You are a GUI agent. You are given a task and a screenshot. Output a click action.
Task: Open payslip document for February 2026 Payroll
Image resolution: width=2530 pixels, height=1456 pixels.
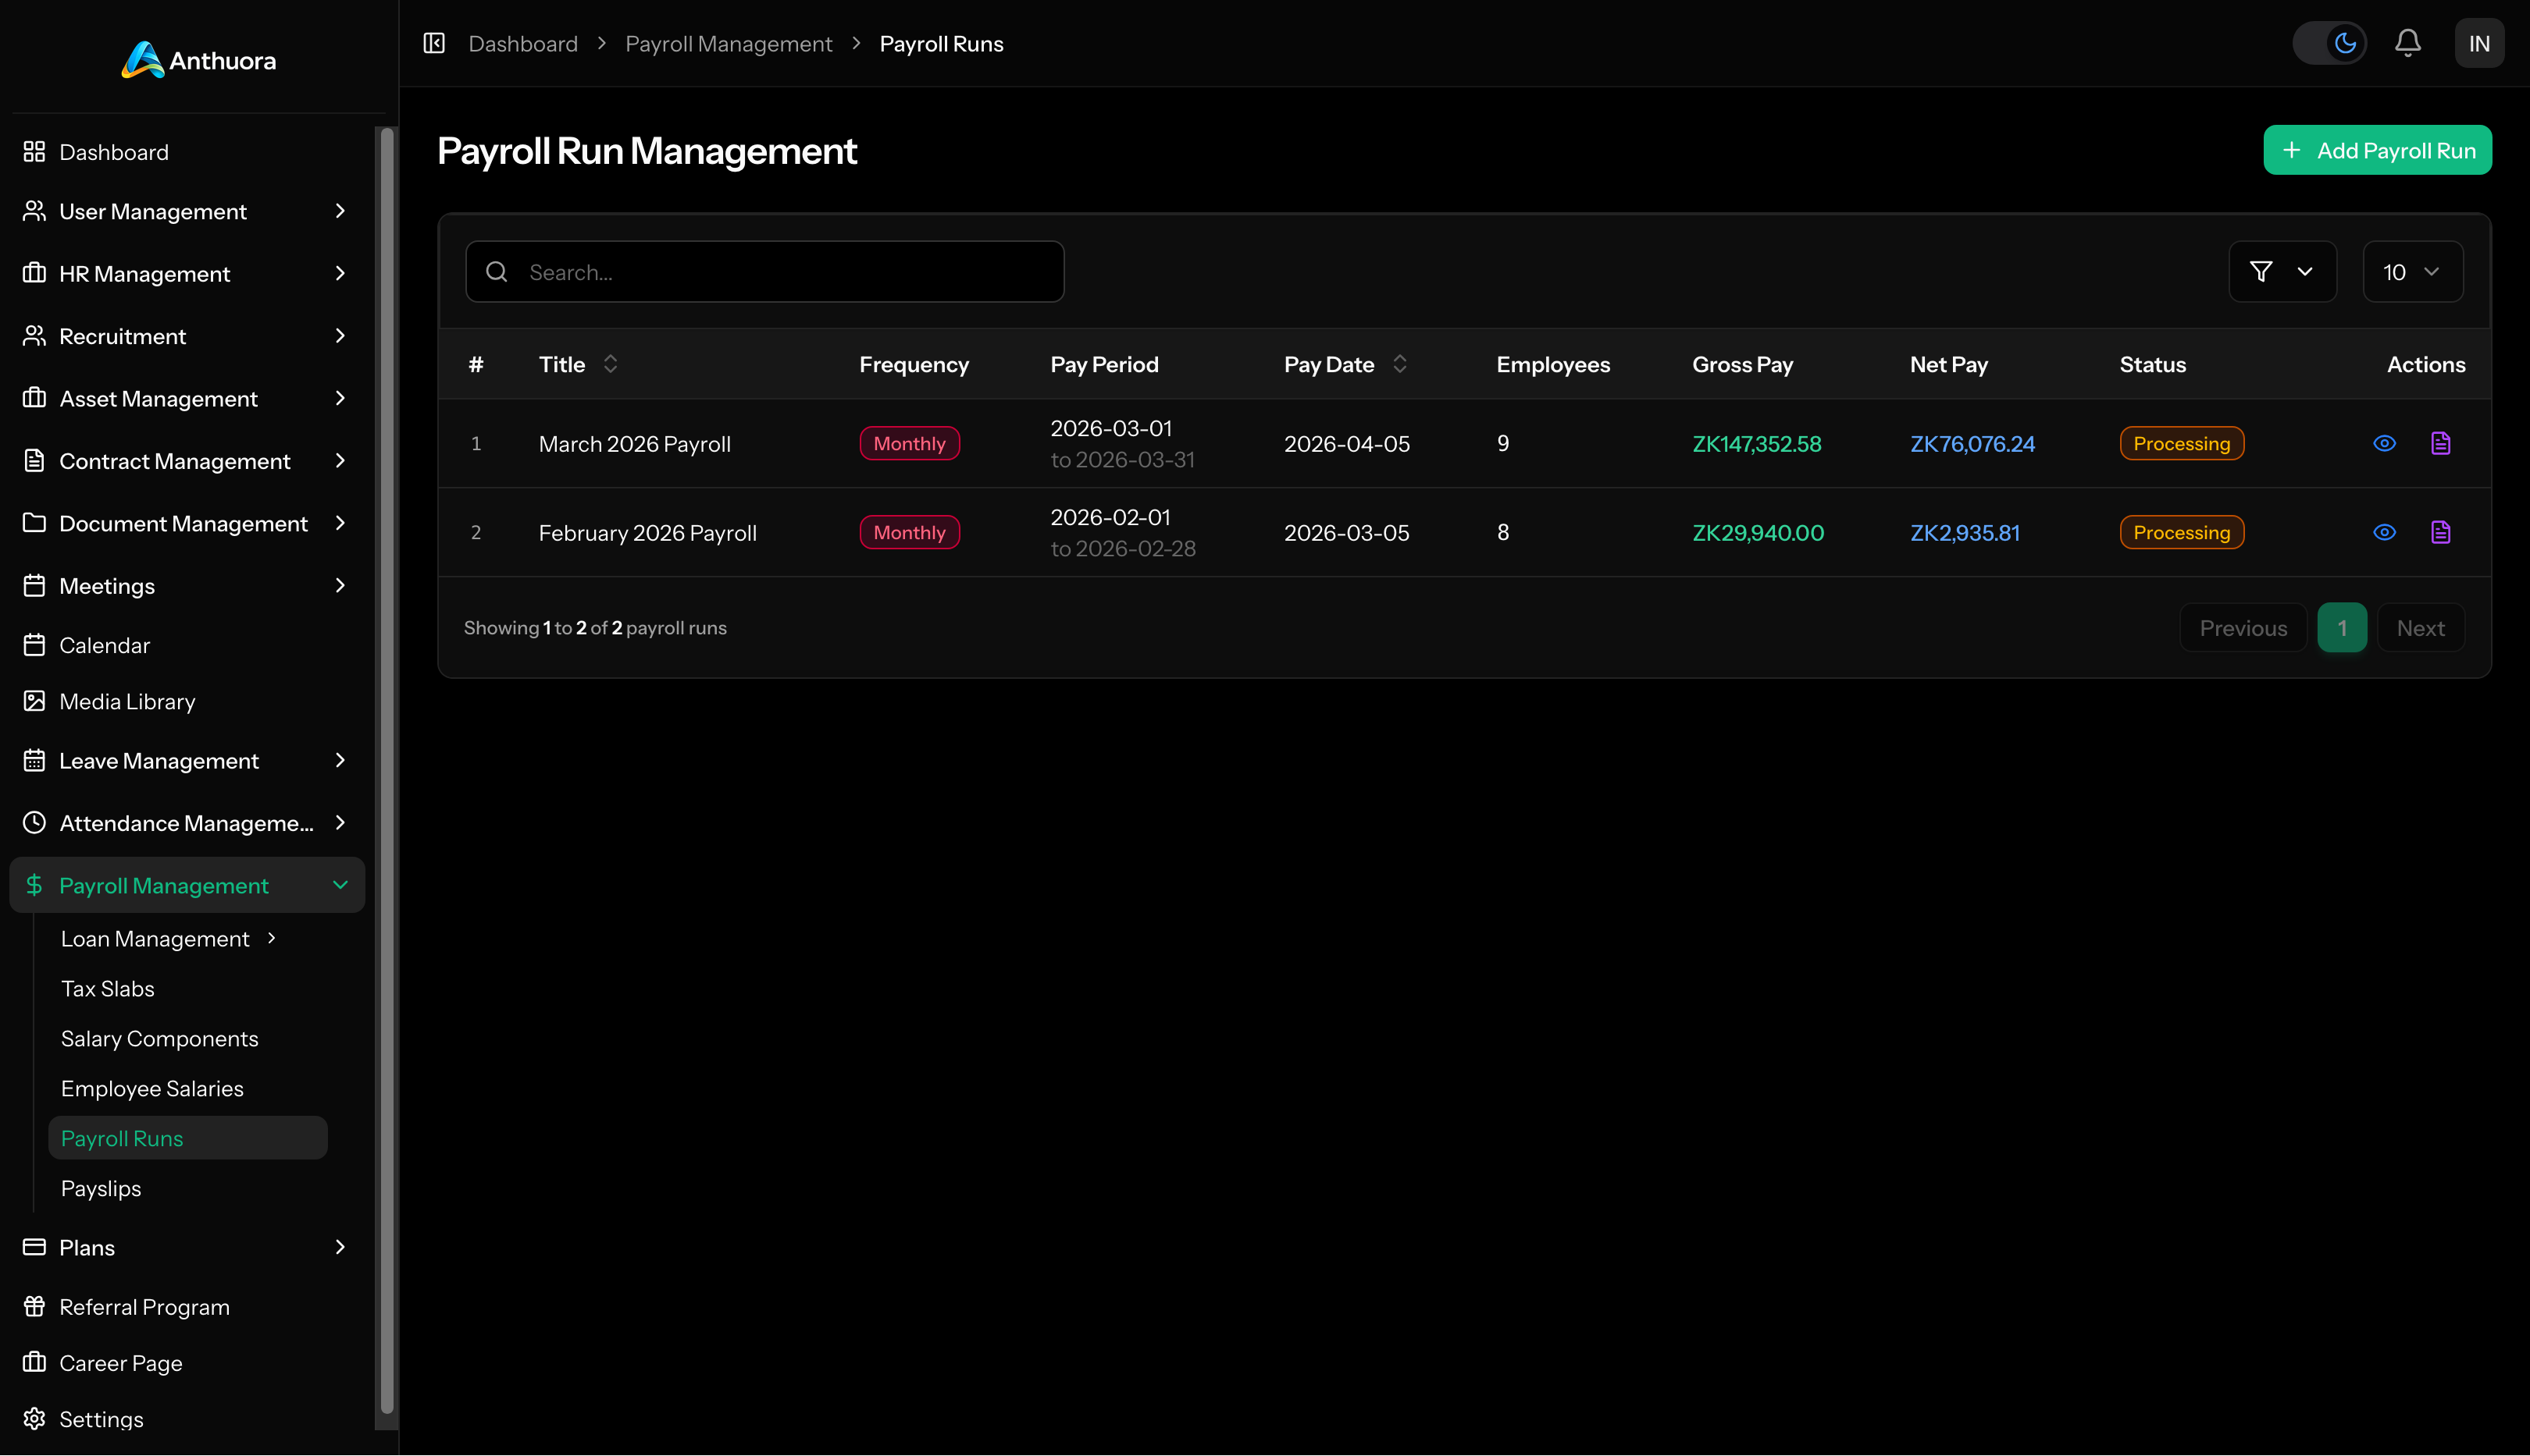point(2440,532)
